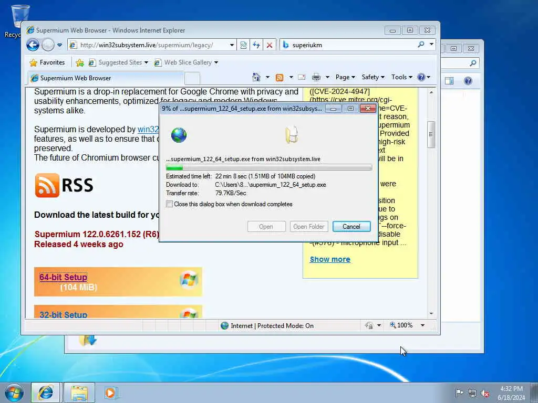538x403 pixels.
Task: Open the recent pages dropdown beside Forward
Action: tap(60, 45)
